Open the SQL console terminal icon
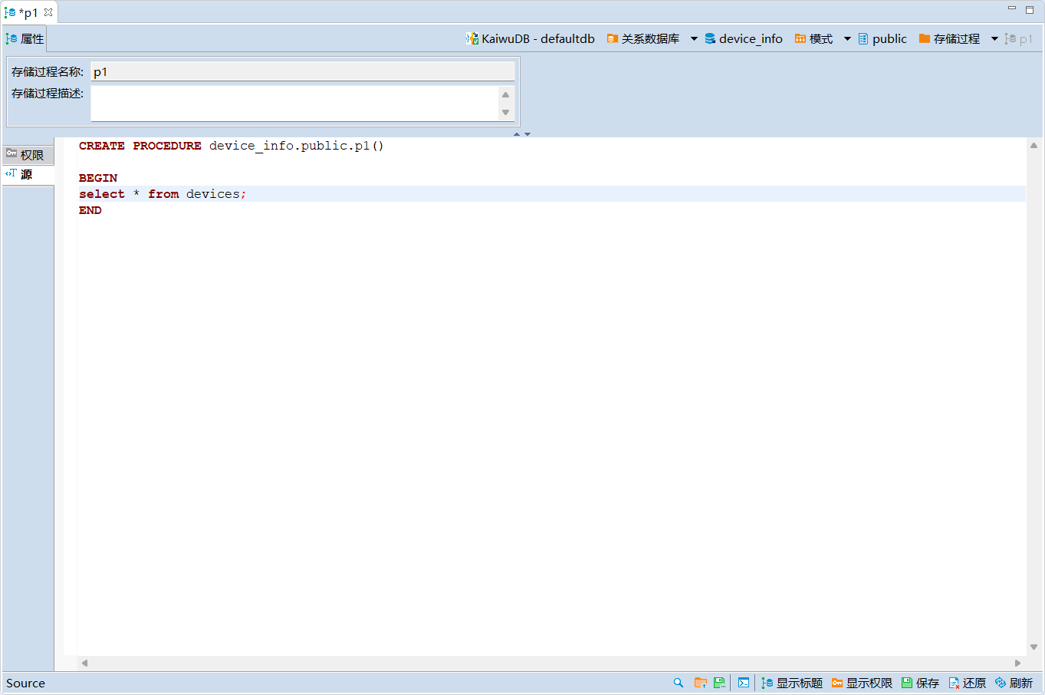 tap(744, 683)
